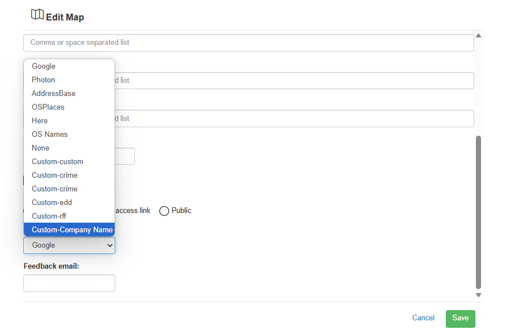Open the Google geocoder dropdown
523x330 pixels.
pos(69,245)
